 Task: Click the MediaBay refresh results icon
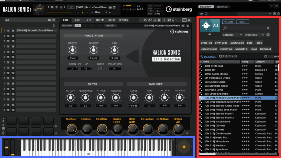(x=206, y=14)
